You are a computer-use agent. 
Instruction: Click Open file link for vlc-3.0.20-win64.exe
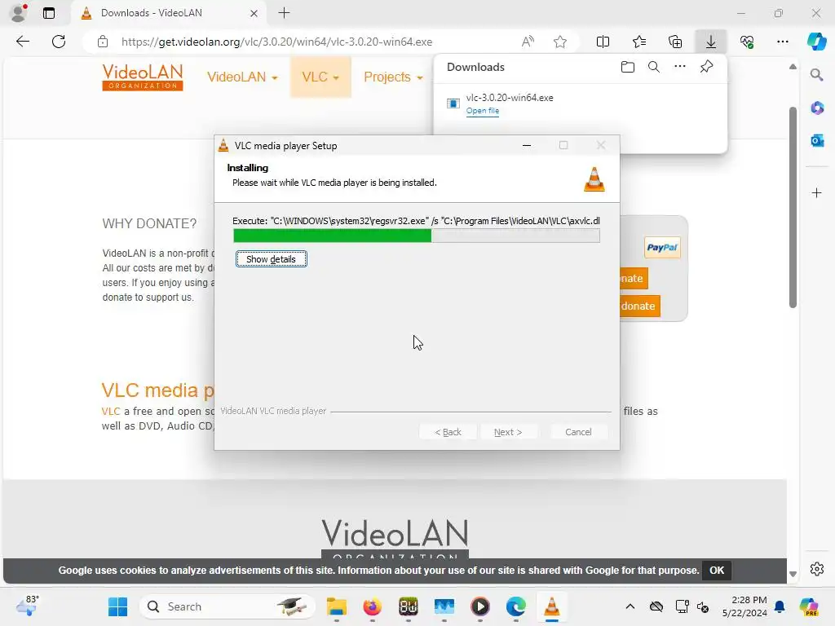pyautogui.click(x=483, y=111)
